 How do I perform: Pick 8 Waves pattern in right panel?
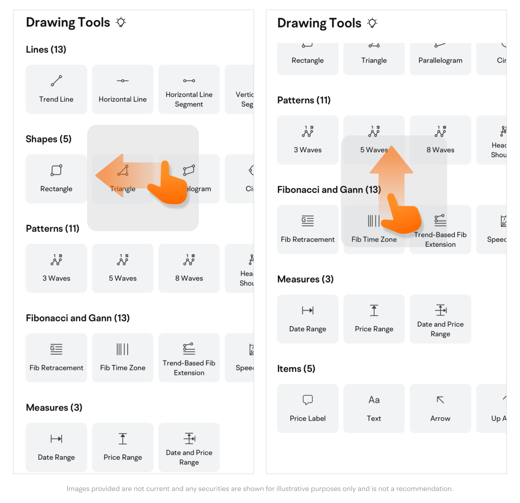pos(441,140)
